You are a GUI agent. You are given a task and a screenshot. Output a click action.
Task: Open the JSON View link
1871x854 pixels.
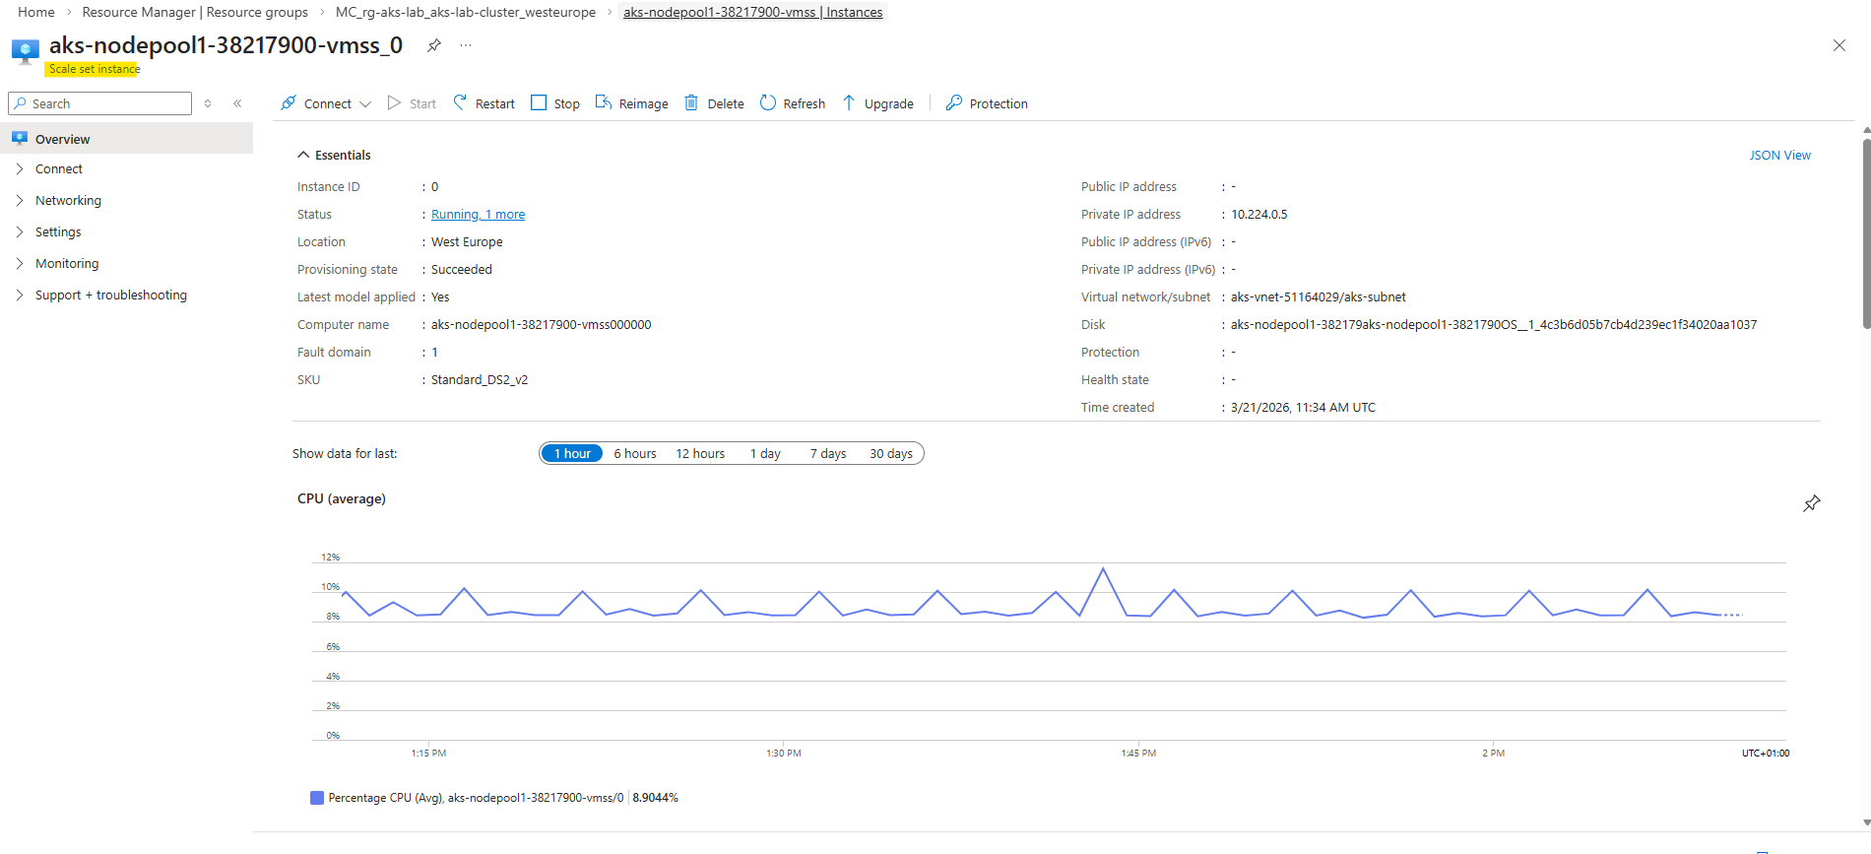pos(1779,155)
